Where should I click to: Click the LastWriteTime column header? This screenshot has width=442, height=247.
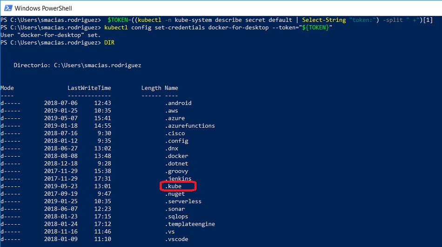tap(89, 88)
